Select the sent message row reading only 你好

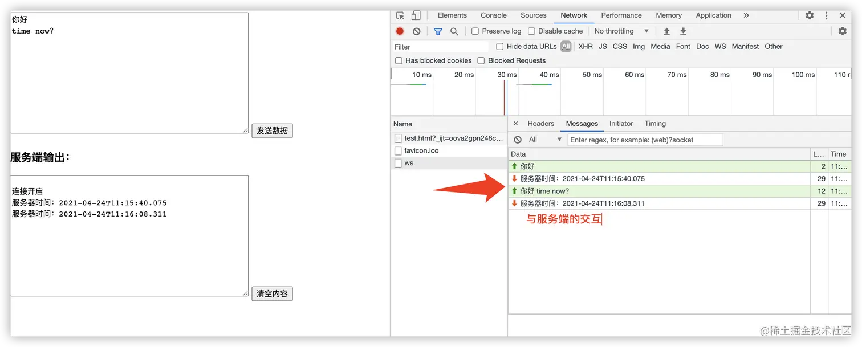pos(680,166)
